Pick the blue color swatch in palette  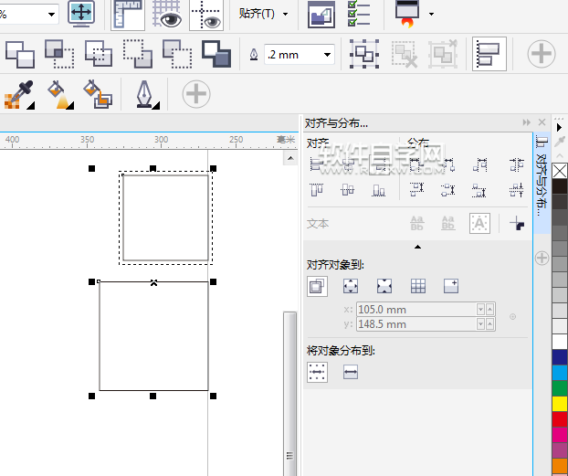click(x=560, y=357)
